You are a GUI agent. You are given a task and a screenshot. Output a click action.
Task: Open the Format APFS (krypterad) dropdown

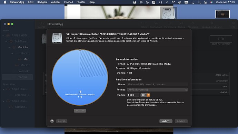click(x=157, y=90)
